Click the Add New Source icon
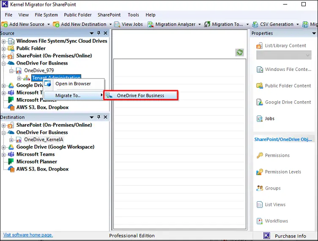 tap(5, 24)
